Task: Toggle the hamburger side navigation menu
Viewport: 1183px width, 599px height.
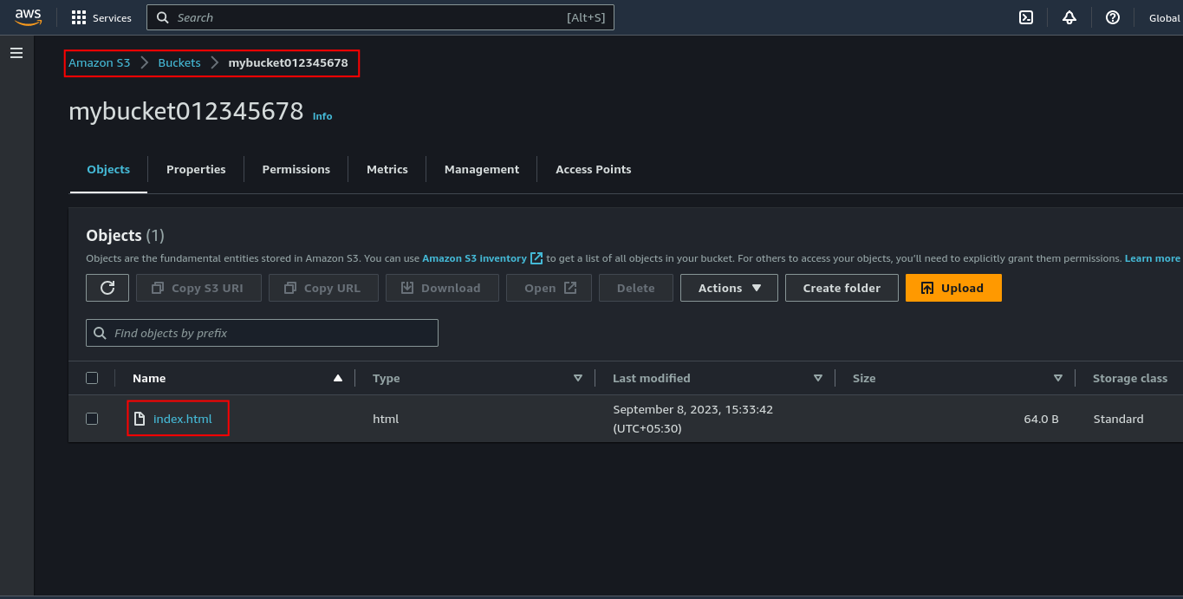Action: pyautogui.click(x=16, y=53)
